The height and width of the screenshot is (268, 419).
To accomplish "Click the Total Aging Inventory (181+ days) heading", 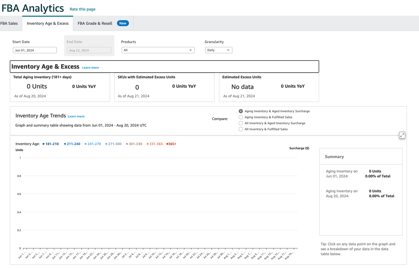I will click(42, 77).
